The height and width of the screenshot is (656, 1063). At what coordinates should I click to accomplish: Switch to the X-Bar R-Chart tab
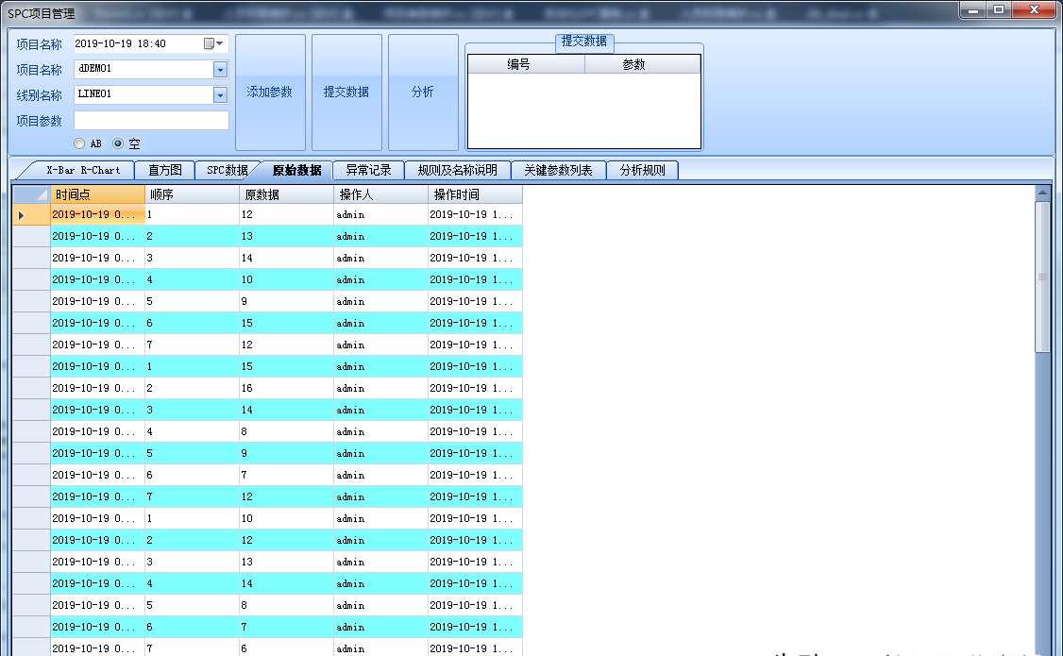pos(83,170)
